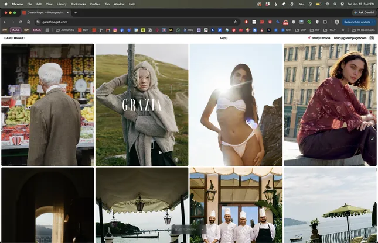378x243 pixels.
Task: Click the Ask Gemini button
Action: click(364, 12)
